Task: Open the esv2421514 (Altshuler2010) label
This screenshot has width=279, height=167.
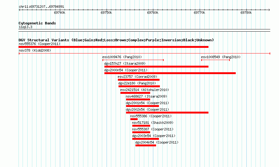Action: click(145, 90)
